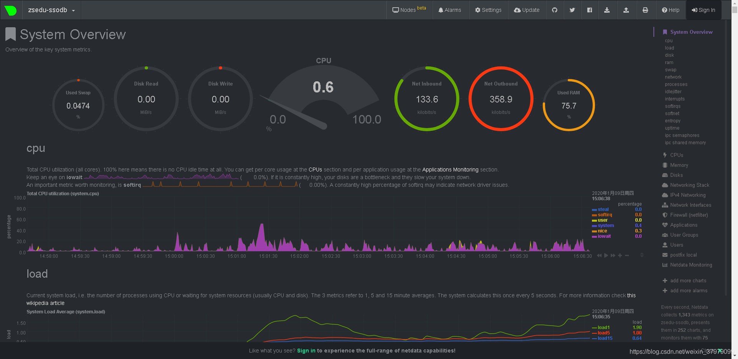
Task: Jump to entropy in the sidebar
Action: 673,121
